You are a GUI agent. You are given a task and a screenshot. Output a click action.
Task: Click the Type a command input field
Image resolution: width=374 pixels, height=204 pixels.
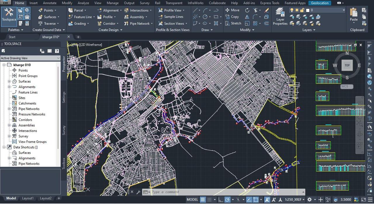(175, 192)
